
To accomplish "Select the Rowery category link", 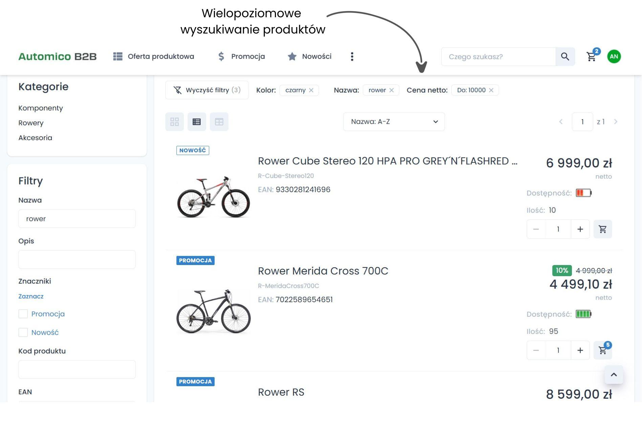I will tap(31, 123).
